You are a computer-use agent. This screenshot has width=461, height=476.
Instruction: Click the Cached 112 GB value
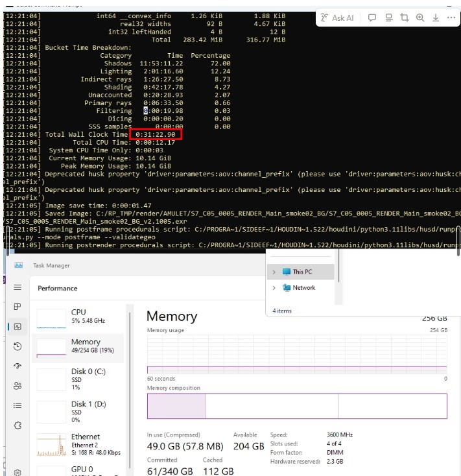[x=219, y=471]
